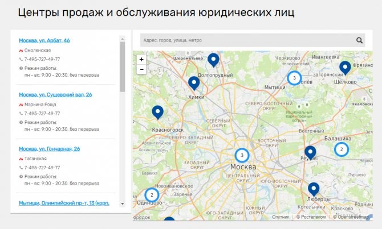
Task: Click Смоленская metro station text
Action: [38, 51]
